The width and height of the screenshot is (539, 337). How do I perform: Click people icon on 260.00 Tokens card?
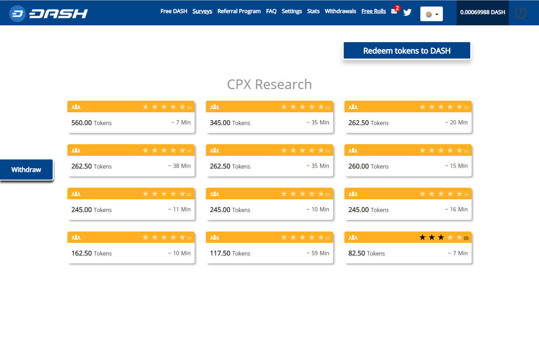[353, 150]
